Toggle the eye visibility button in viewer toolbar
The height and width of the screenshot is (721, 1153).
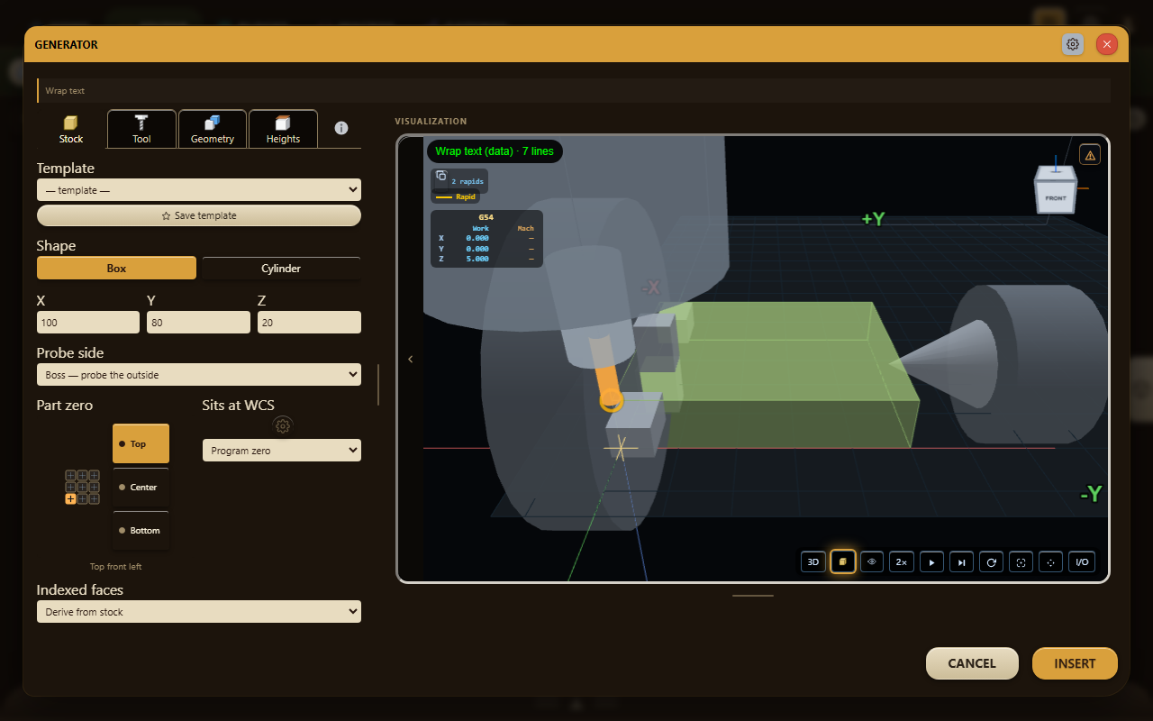click(x=872, y=561)
